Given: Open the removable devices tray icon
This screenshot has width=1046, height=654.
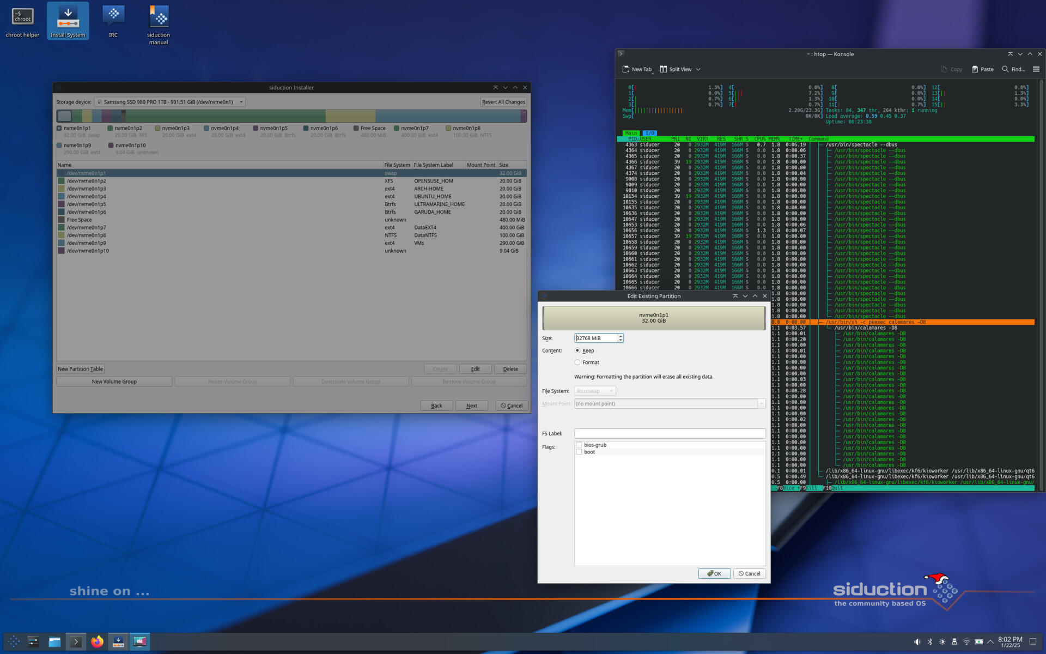Looking at the screenshot, I should pos(954,641).
